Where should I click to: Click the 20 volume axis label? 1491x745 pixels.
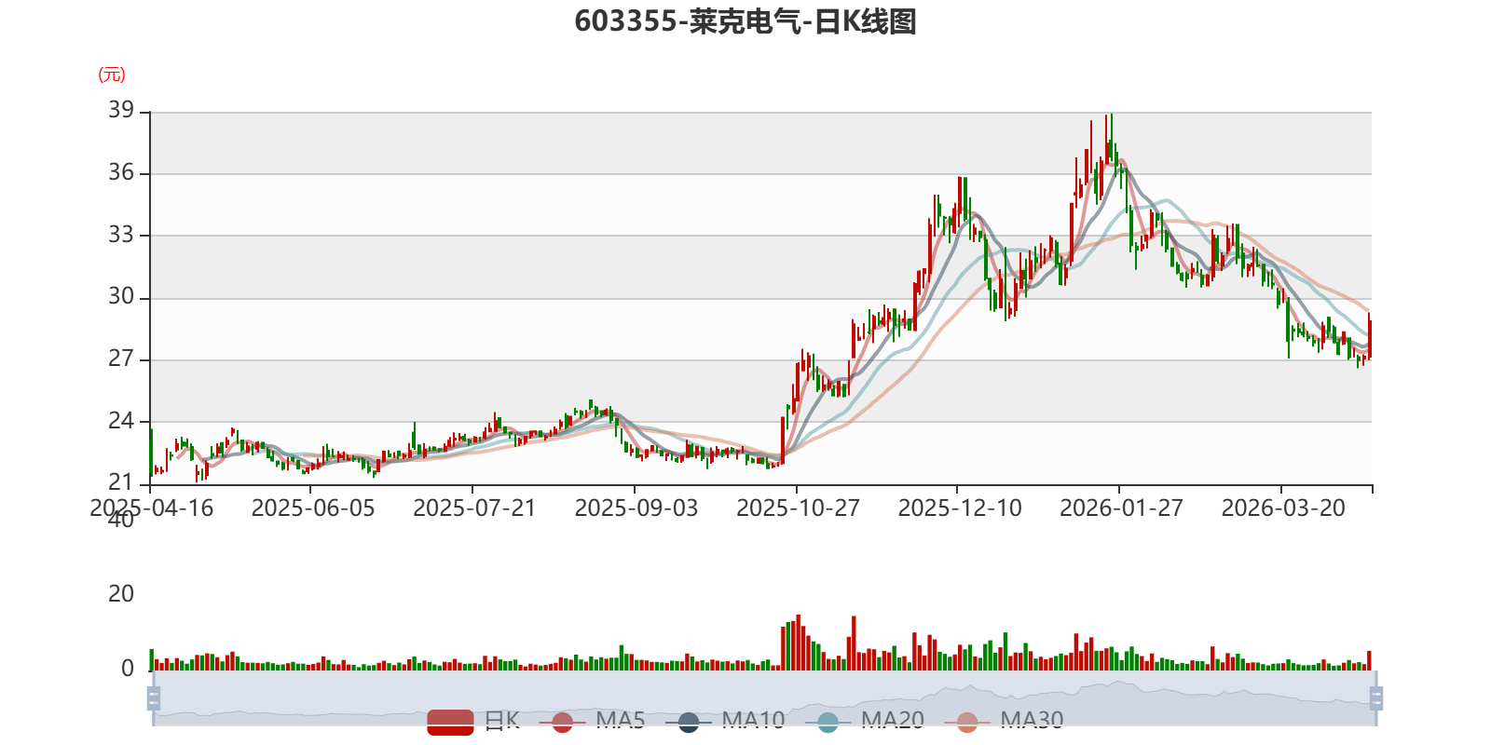pyautogui.click(x=121, y=594)
